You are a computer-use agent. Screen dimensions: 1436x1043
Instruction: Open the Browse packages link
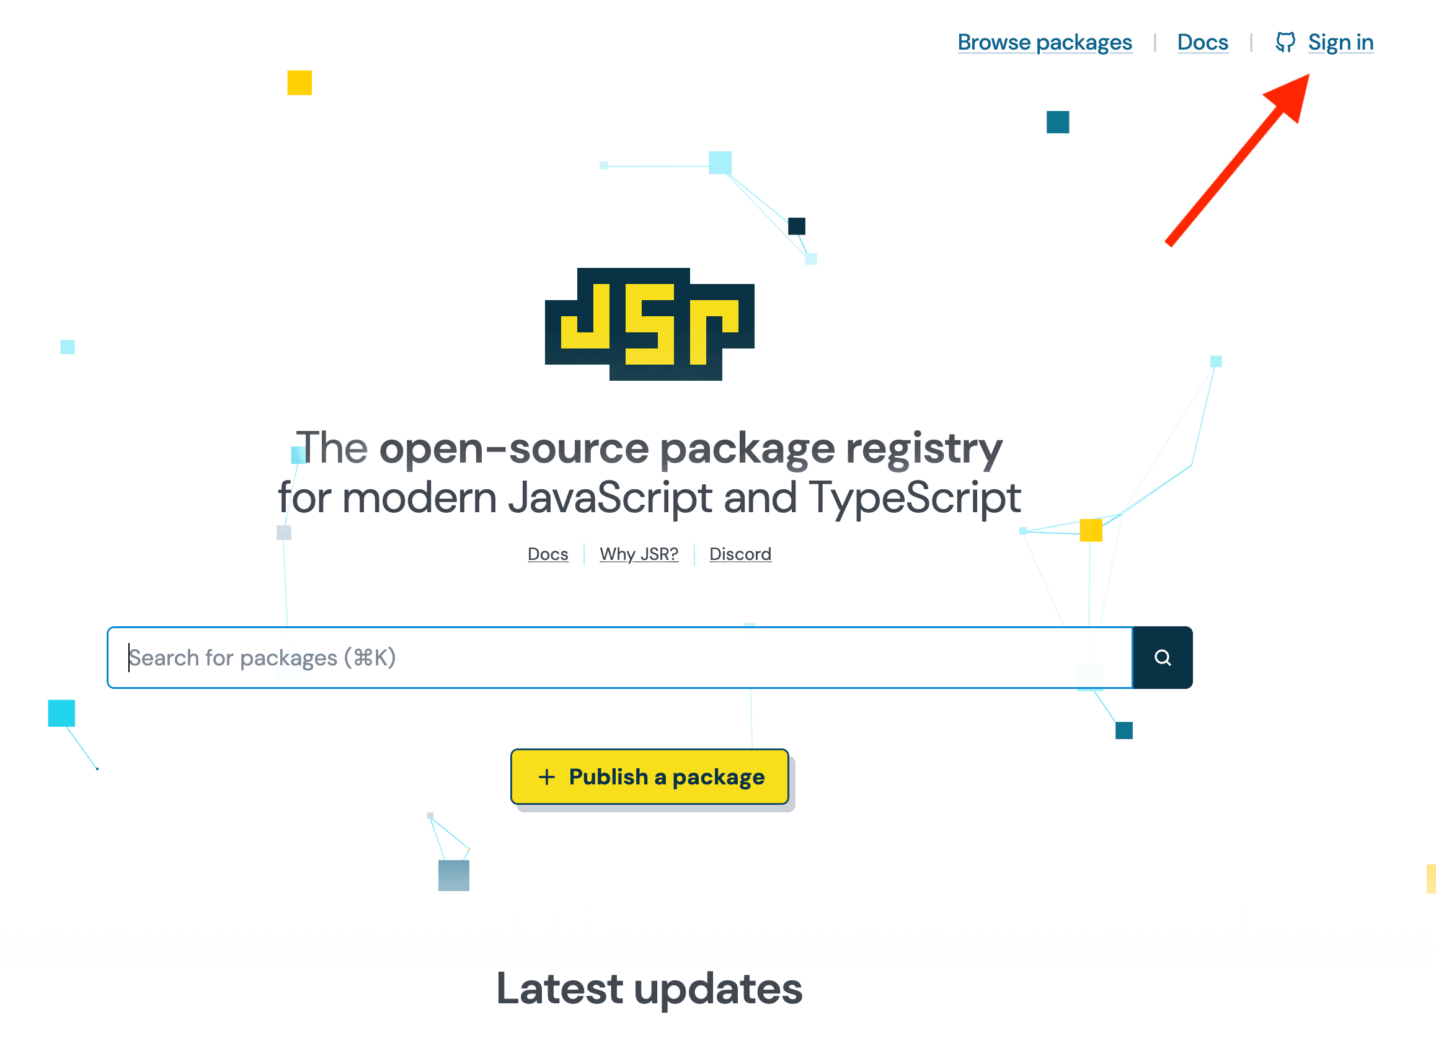[x=1045, y=42]
